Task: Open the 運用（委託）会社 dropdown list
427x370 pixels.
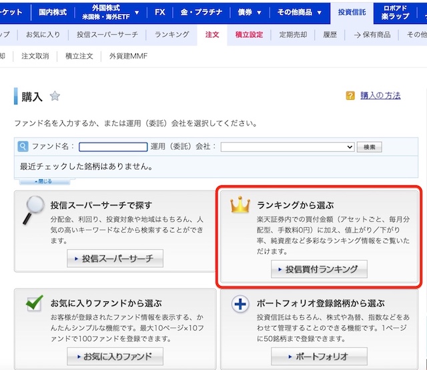Action: (x=287, y=147)
